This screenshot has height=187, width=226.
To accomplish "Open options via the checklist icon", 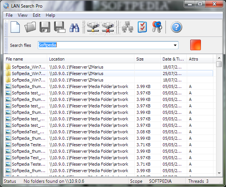I will [142, 27].
